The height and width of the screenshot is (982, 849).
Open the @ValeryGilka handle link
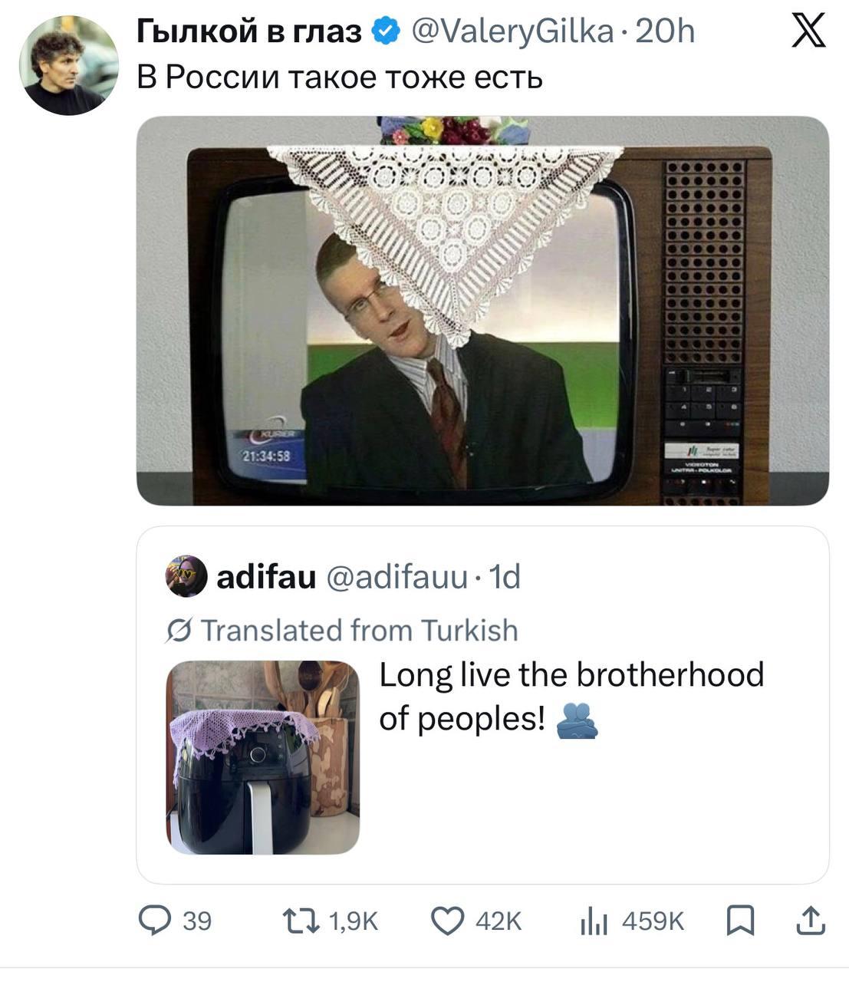tap(512, 31)
